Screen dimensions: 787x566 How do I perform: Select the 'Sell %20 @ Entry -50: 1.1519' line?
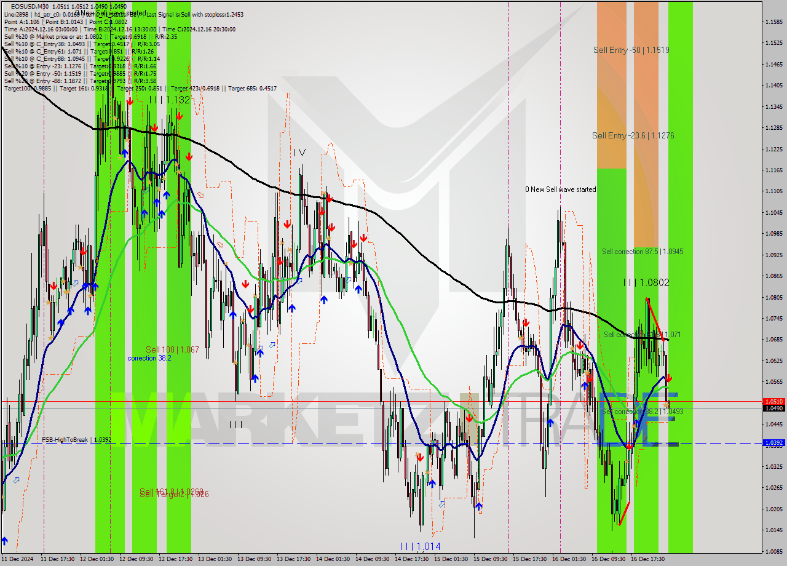tap(80, 73)
